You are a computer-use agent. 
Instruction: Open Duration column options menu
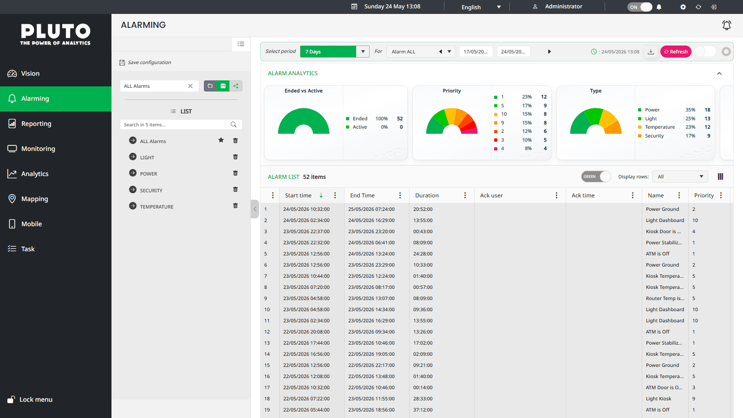465,196
